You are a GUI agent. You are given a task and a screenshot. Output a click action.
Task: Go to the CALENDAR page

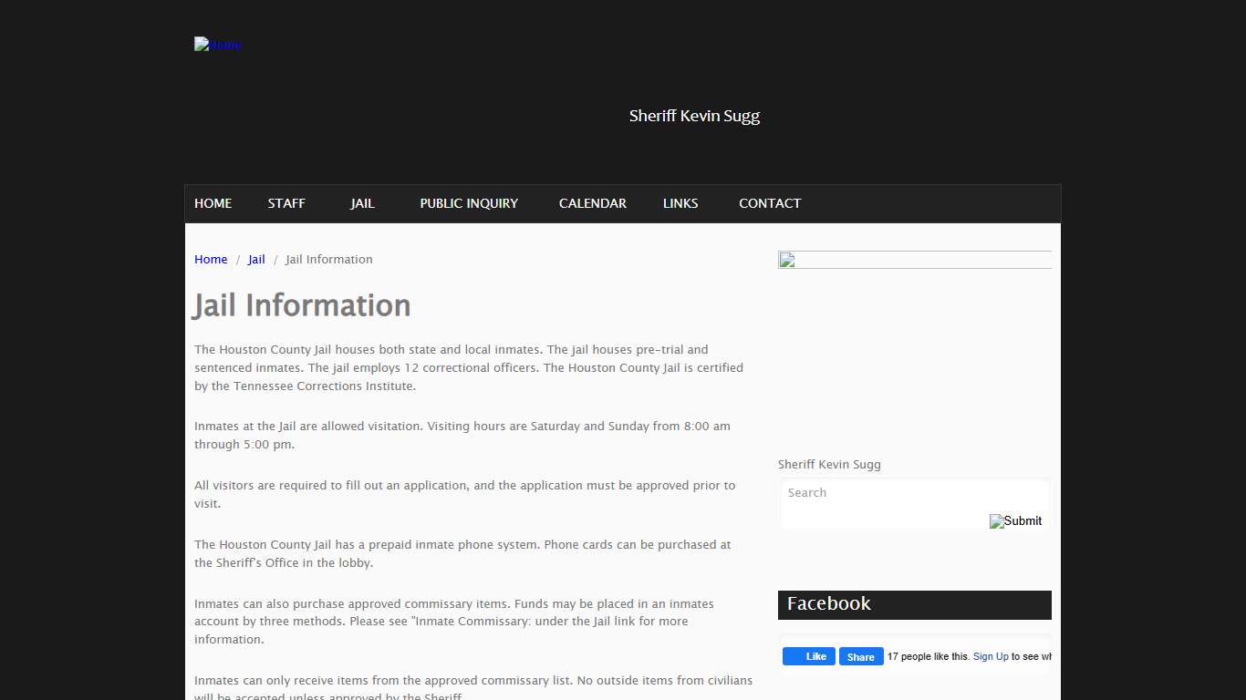tap(592, 203)
